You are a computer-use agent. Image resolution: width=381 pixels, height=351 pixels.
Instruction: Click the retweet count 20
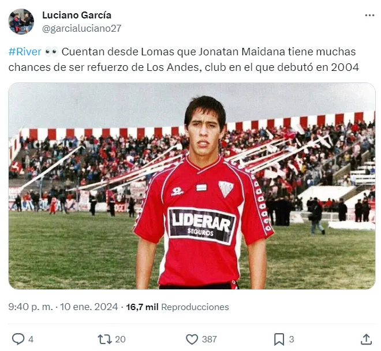(120, 339)
